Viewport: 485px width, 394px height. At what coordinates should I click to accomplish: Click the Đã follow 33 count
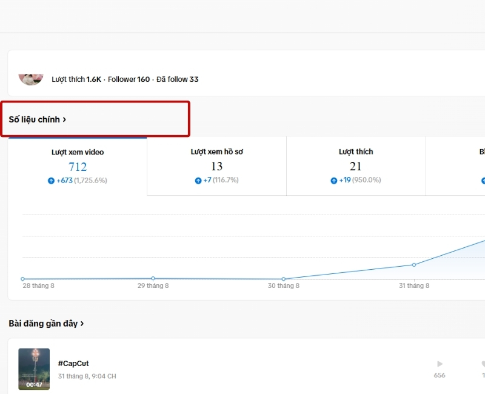click(x=177, y=79)
